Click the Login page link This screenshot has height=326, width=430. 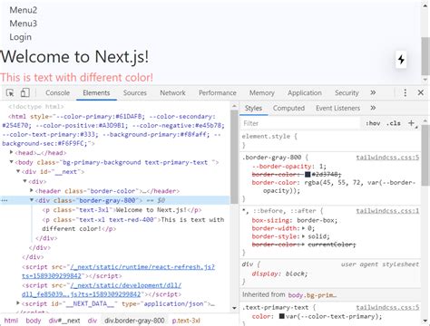click(x=21, y=37)
